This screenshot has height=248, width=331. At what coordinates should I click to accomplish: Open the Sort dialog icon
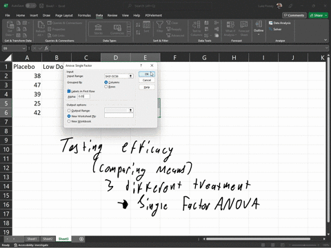[x=146, y=27]
